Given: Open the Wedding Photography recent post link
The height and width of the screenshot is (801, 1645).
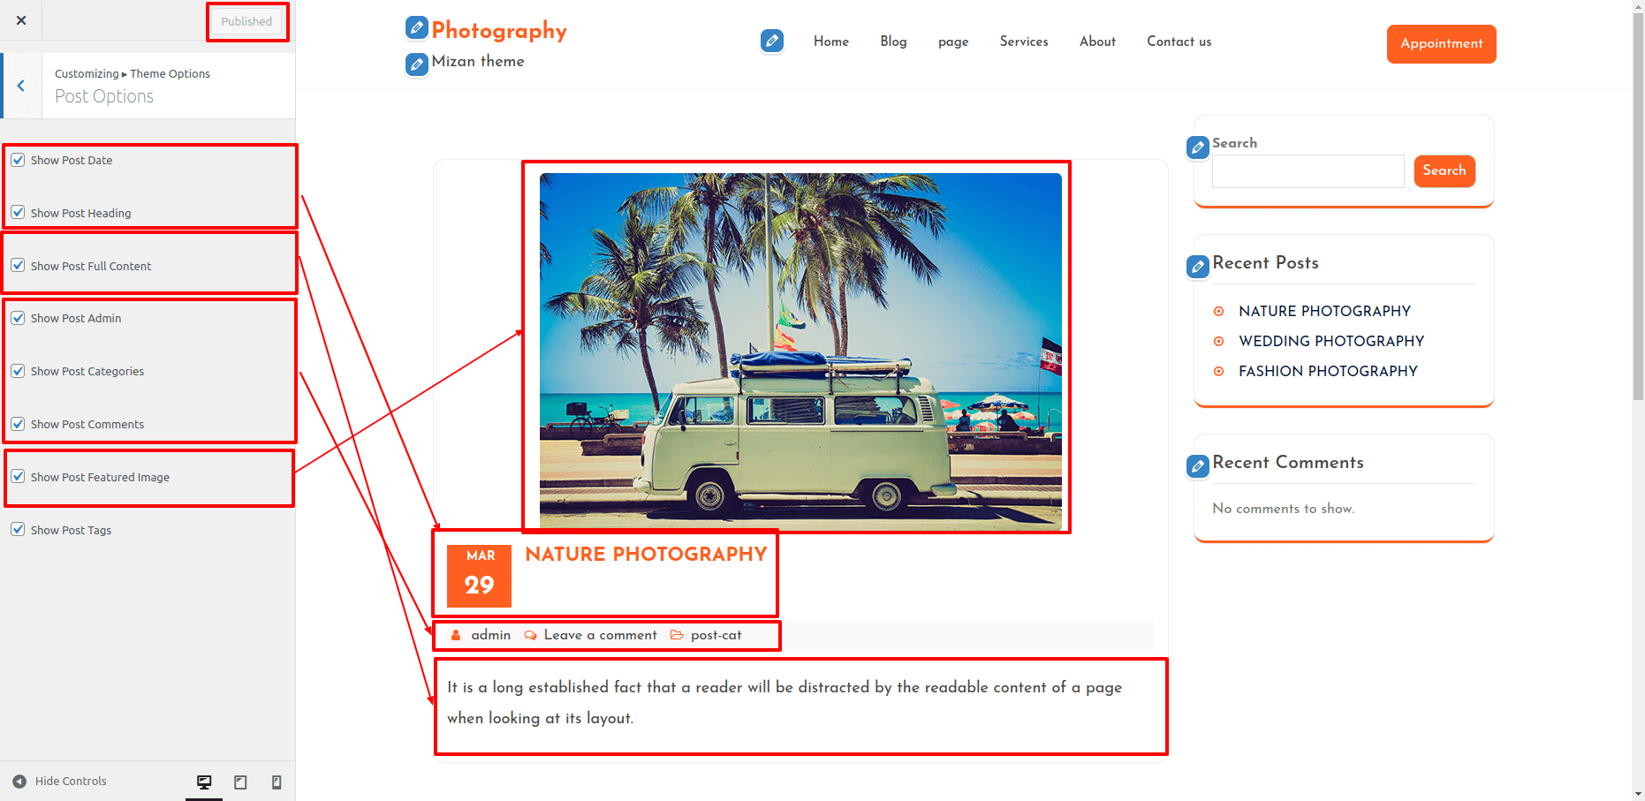Looking at the screenshot, I should 1331,341.
